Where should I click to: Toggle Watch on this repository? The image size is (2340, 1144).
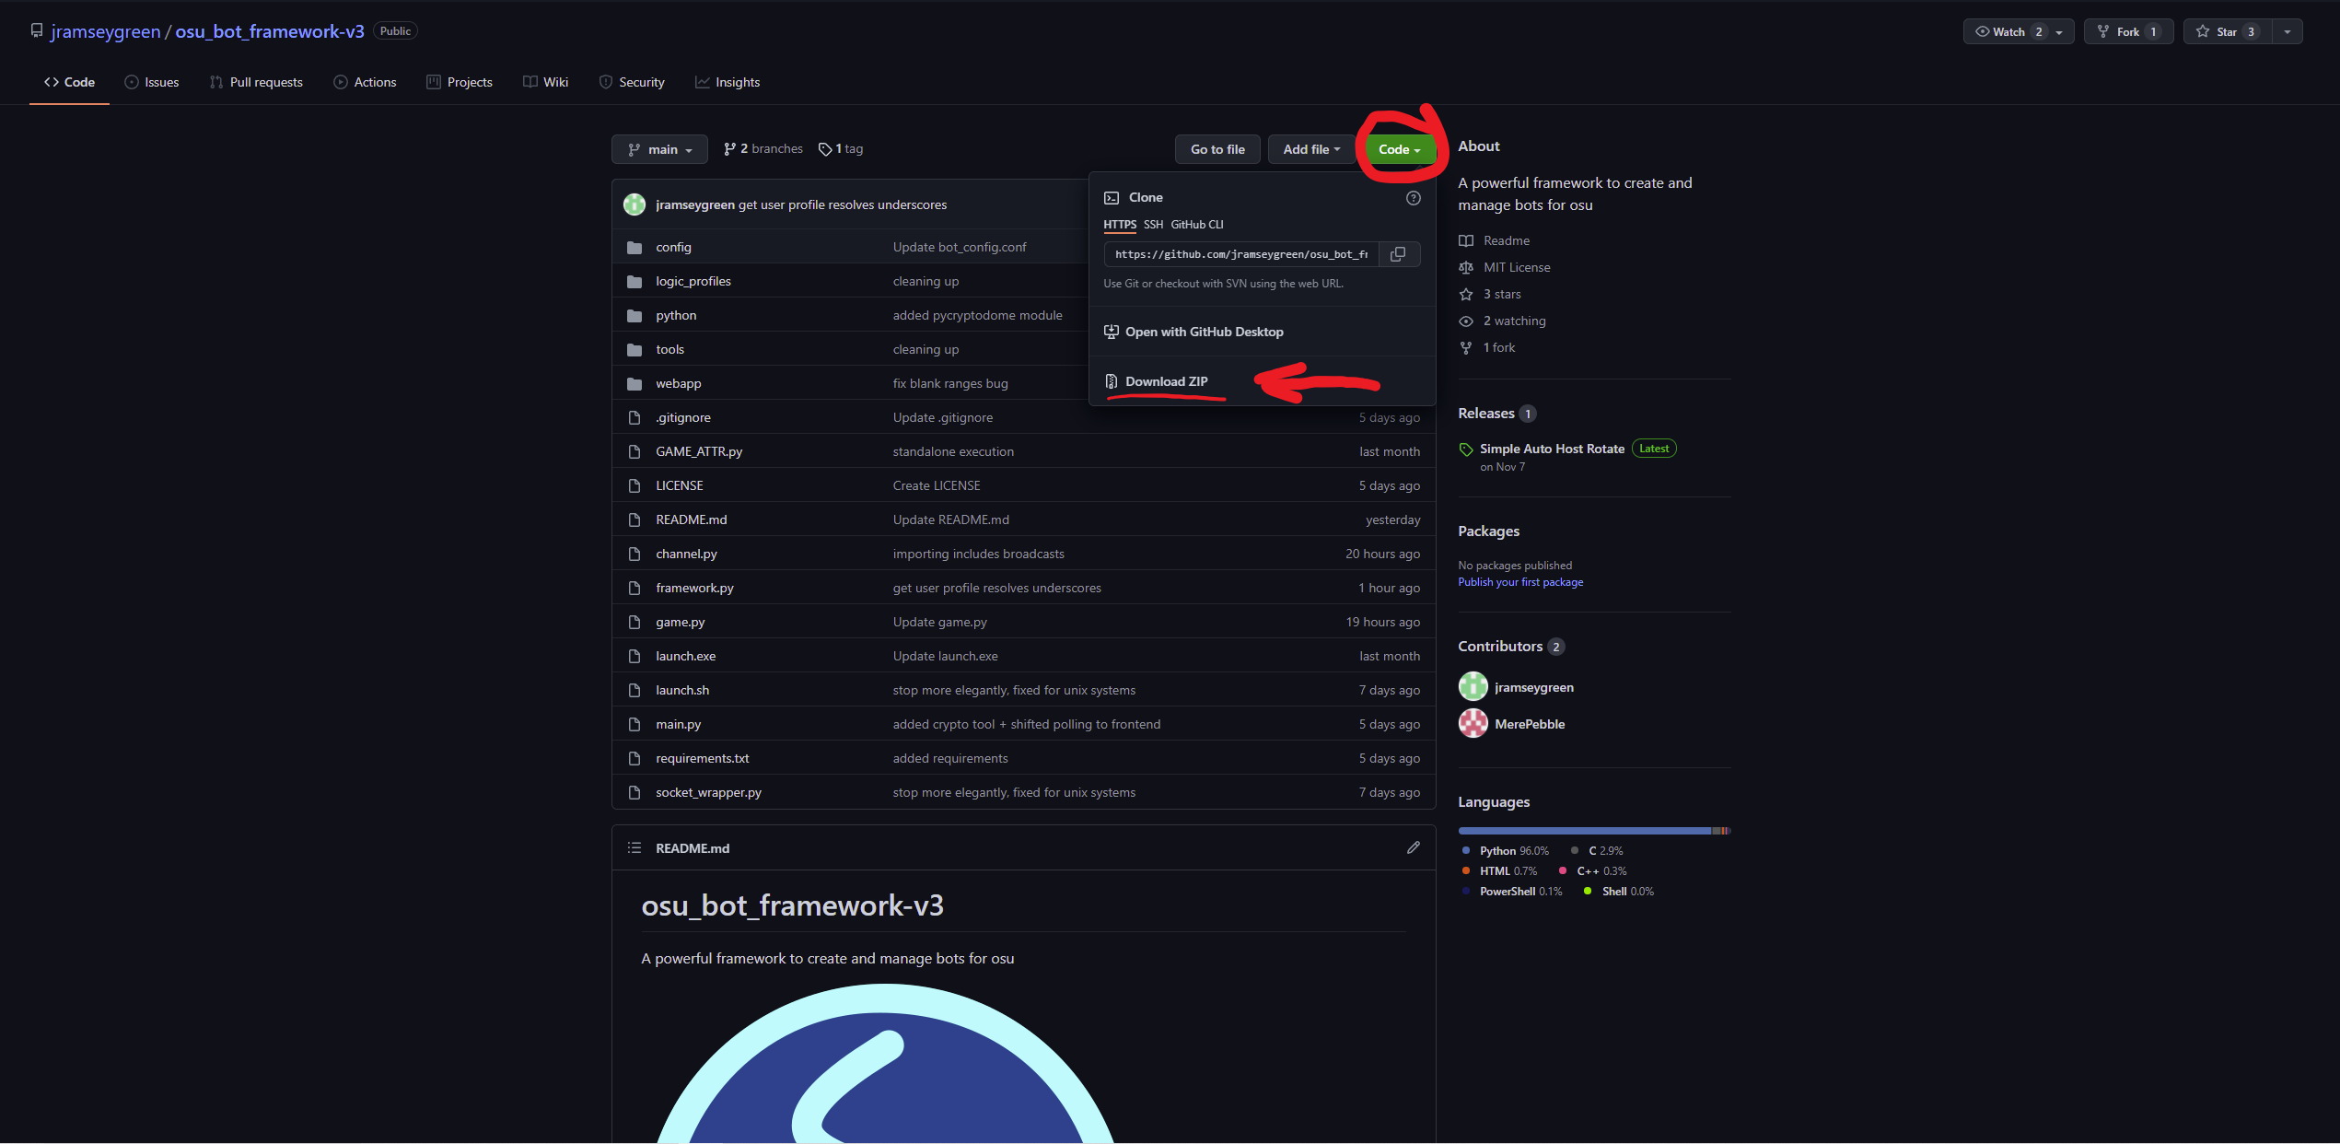(2007, 31)
